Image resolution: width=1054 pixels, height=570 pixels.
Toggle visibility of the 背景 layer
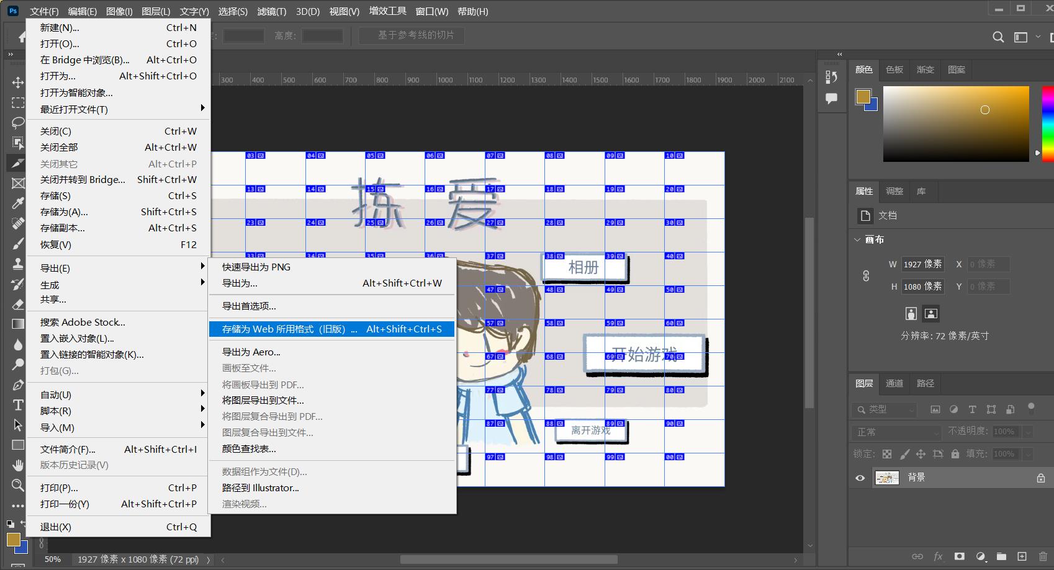pyautogui.click(x=860, y=478)
